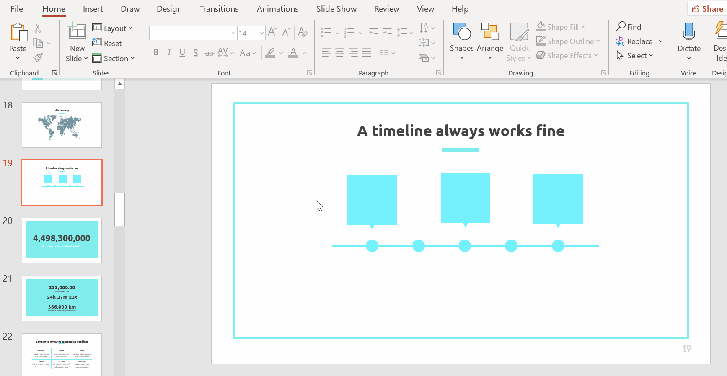This screenshot has height=376, width=727.
Task: Click the Clear All Formatting icon
Action: pyautogui.click(x=303, y=32)
